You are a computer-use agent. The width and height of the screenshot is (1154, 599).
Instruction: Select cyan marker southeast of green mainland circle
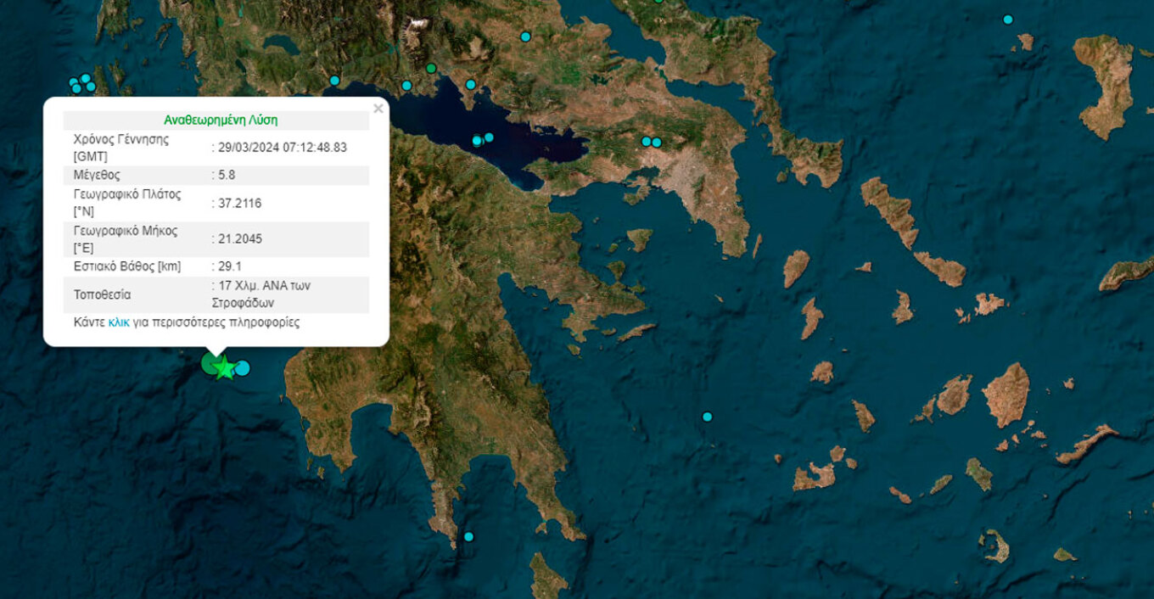(470, 84)
